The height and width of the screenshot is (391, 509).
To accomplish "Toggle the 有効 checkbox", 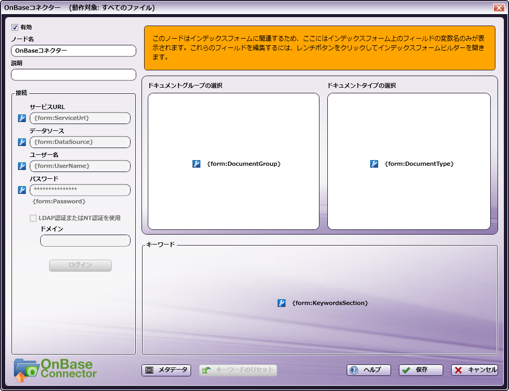I will click(x=15, y=27).
